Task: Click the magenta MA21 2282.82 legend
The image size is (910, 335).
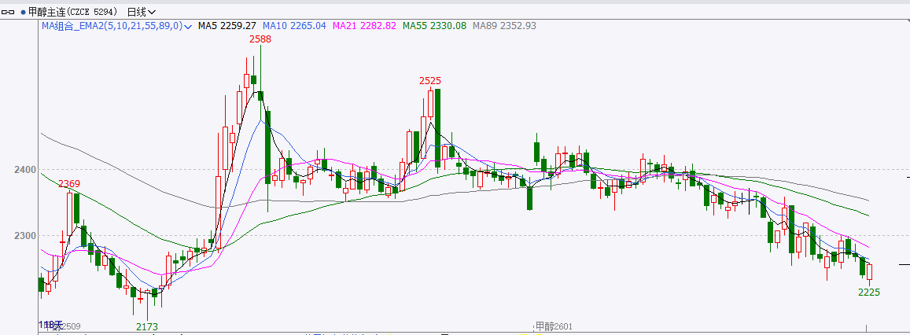Action: [365, 26]
